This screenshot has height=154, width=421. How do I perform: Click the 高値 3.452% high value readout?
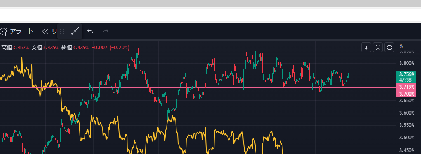point(15,48)
